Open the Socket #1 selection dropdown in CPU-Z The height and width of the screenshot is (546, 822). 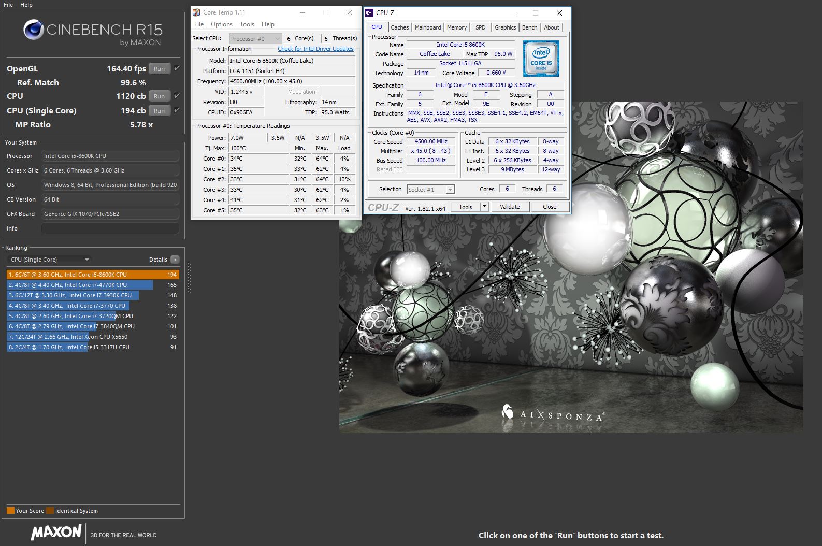tap(430, 190)
